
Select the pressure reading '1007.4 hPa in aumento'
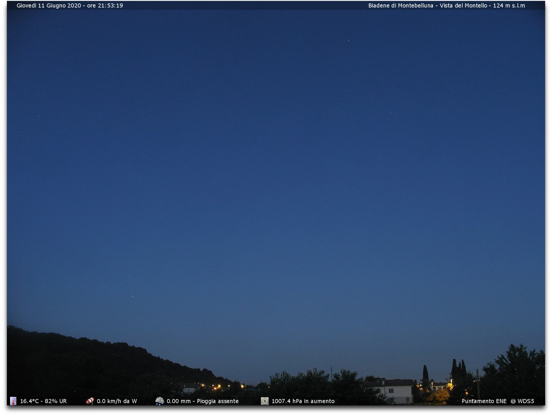(303, 401)
